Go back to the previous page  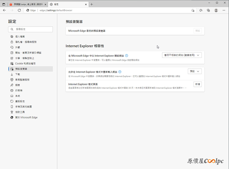click(4, 10)
